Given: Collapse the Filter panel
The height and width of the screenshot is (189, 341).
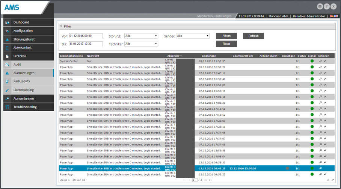Looking at the screenshot, I should point(61,26).
